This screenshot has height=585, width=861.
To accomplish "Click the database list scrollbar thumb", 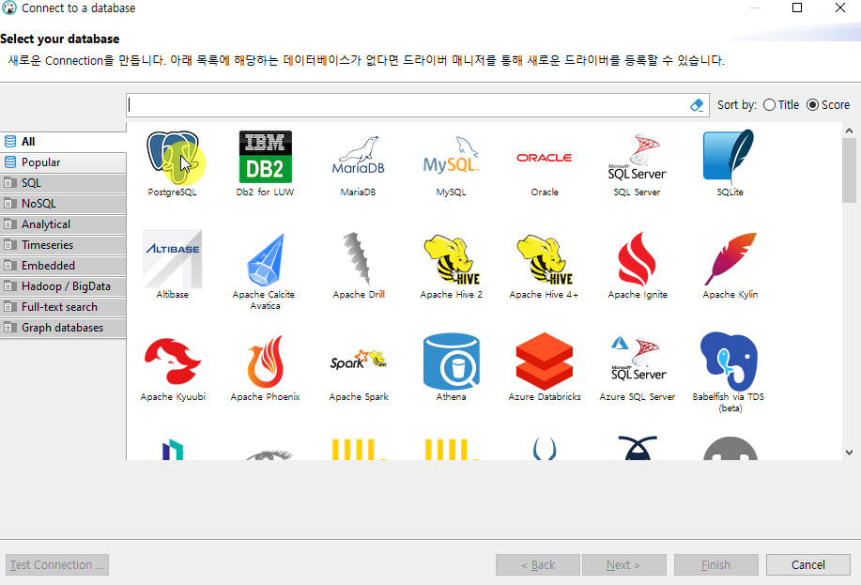I will point(850,170).
